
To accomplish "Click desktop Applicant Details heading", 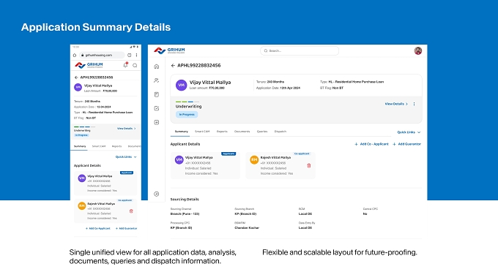I will 185,144.
